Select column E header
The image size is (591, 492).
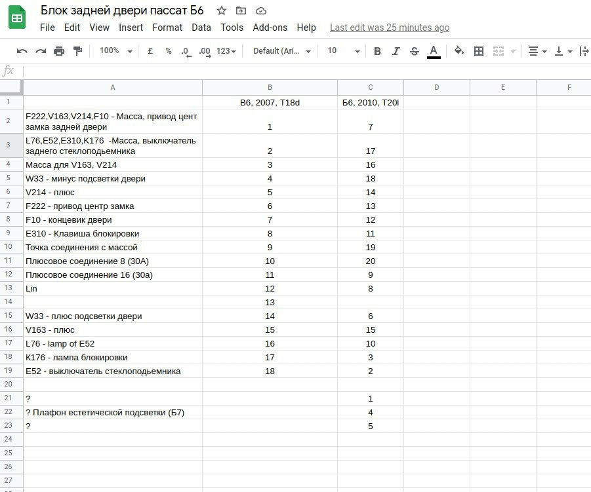tap(503, 87)
